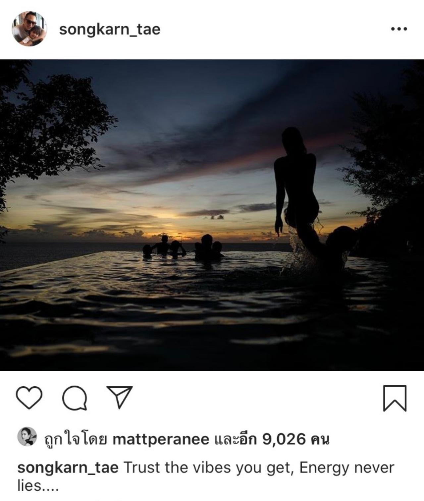
Task: Open comments via the speech bubble icon
Action: (75, 398)
